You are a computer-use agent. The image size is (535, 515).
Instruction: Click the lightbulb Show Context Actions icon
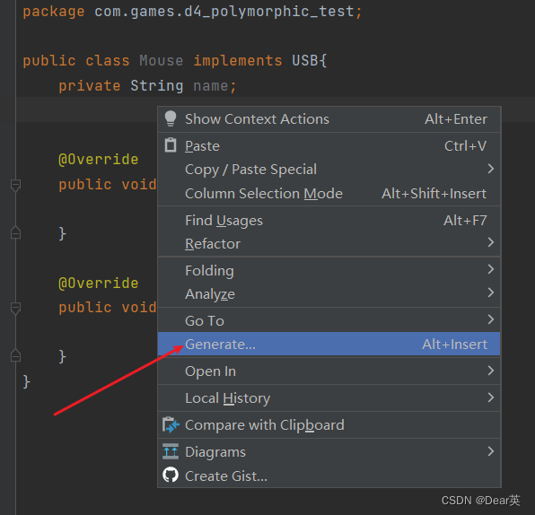coord(171,118)
